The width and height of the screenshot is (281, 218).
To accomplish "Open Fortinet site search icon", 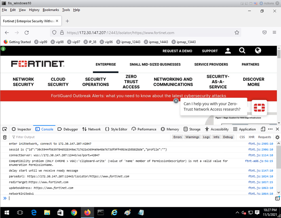I will point(242,51).
